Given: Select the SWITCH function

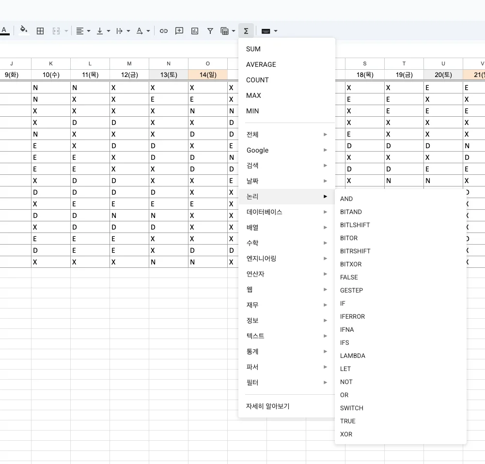Looking at the screenshot, I should coord(401,408).
